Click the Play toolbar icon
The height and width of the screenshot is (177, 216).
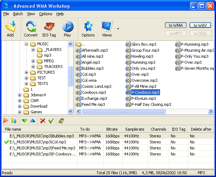[68, 27]
